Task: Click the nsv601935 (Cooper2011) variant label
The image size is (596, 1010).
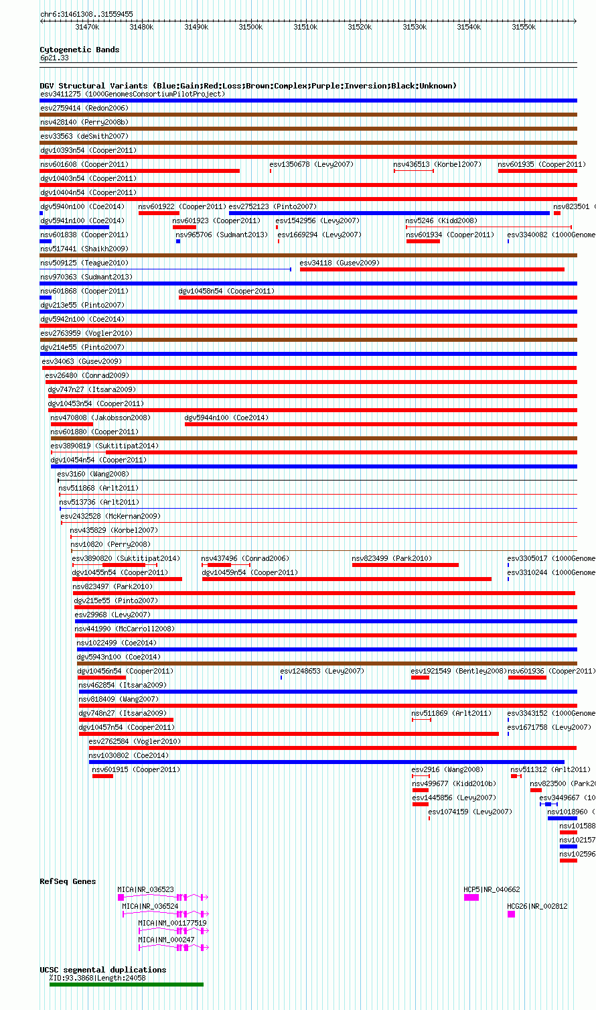Action: point(542,164)
